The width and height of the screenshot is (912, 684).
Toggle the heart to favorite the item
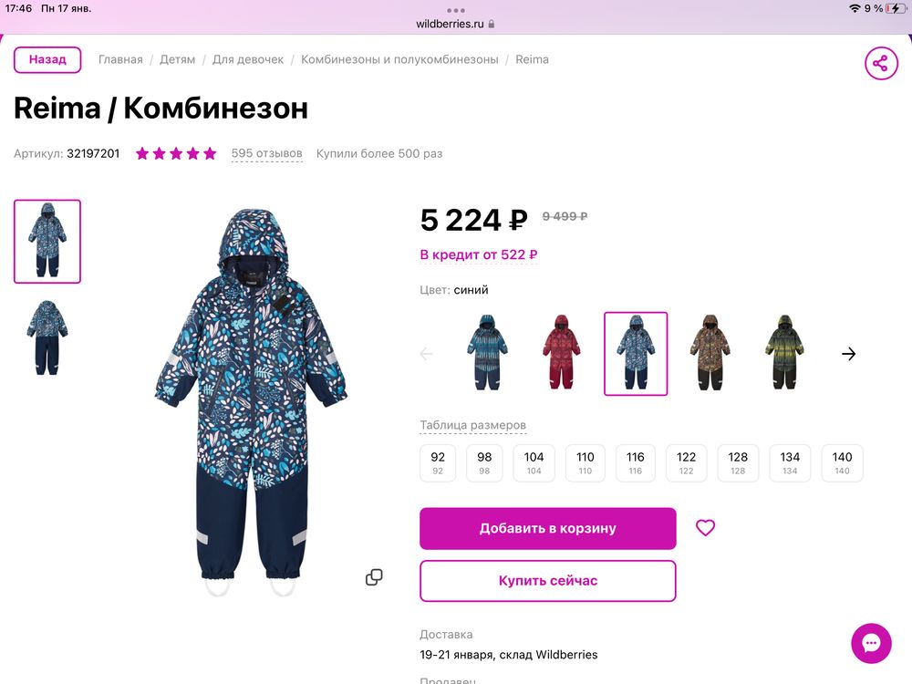click(x=704, y=527)
